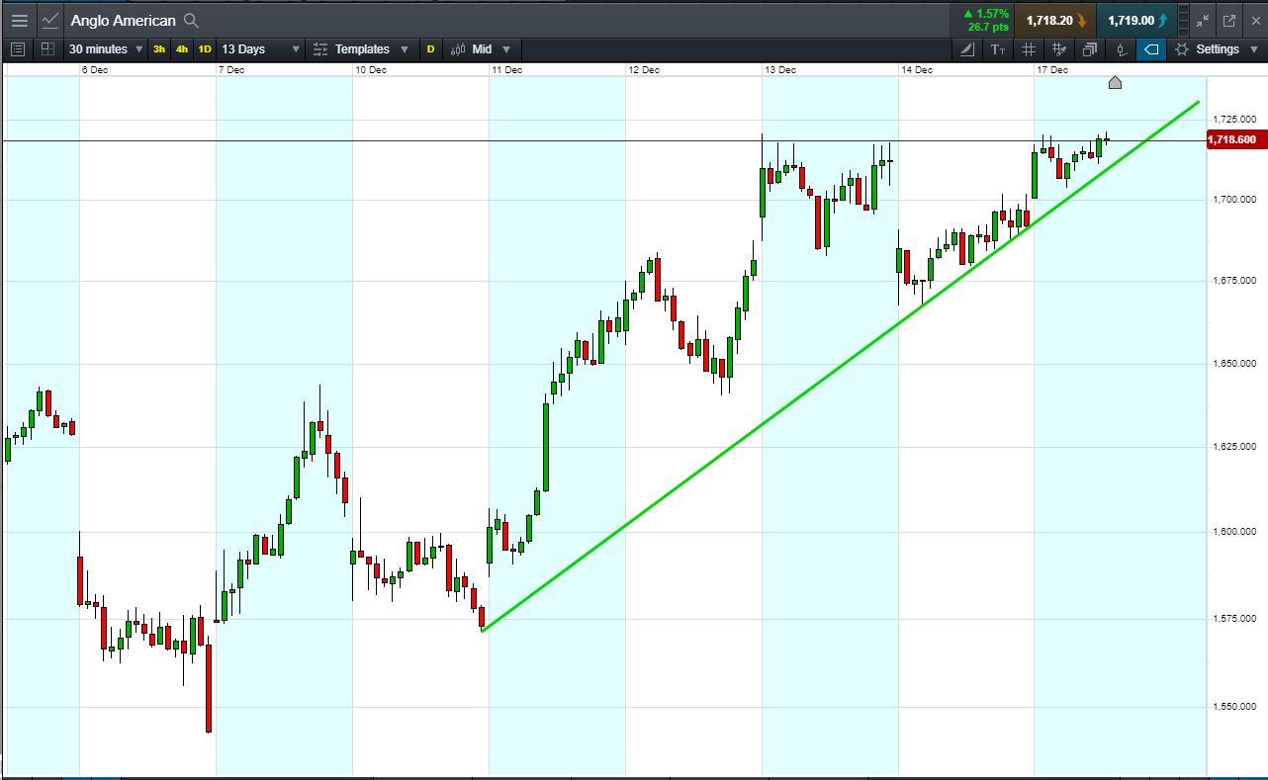This screenshot has height=780, width=1268.
Task: Click the stacked windows icon
Action: coord(1090,49)
